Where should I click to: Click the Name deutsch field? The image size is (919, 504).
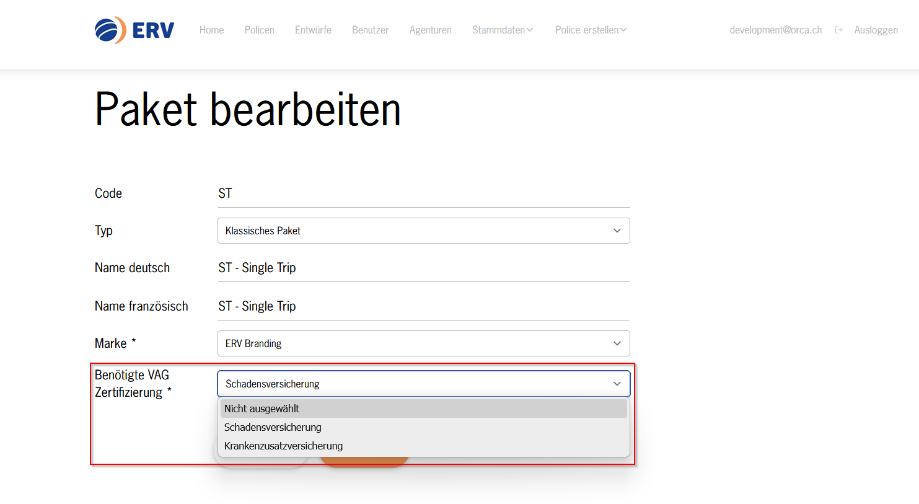click(x=423, y=268)
